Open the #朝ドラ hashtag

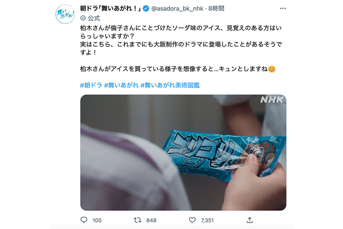91,85
